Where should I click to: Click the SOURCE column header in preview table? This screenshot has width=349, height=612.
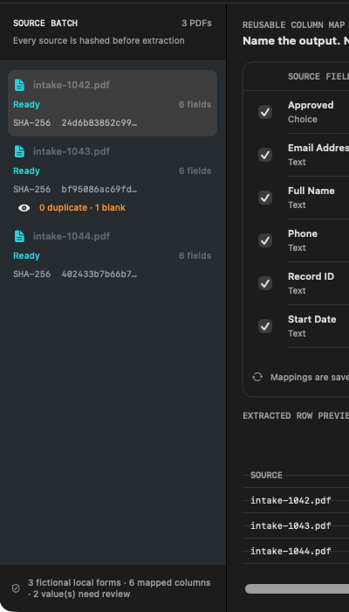point(266,475)
